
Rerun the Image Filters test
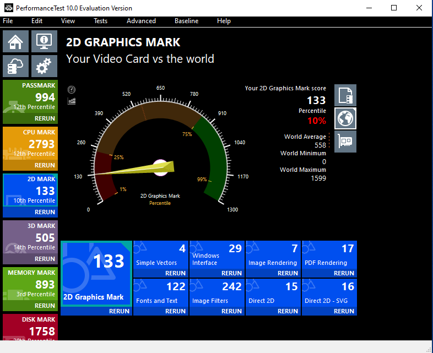coord(231,311)
